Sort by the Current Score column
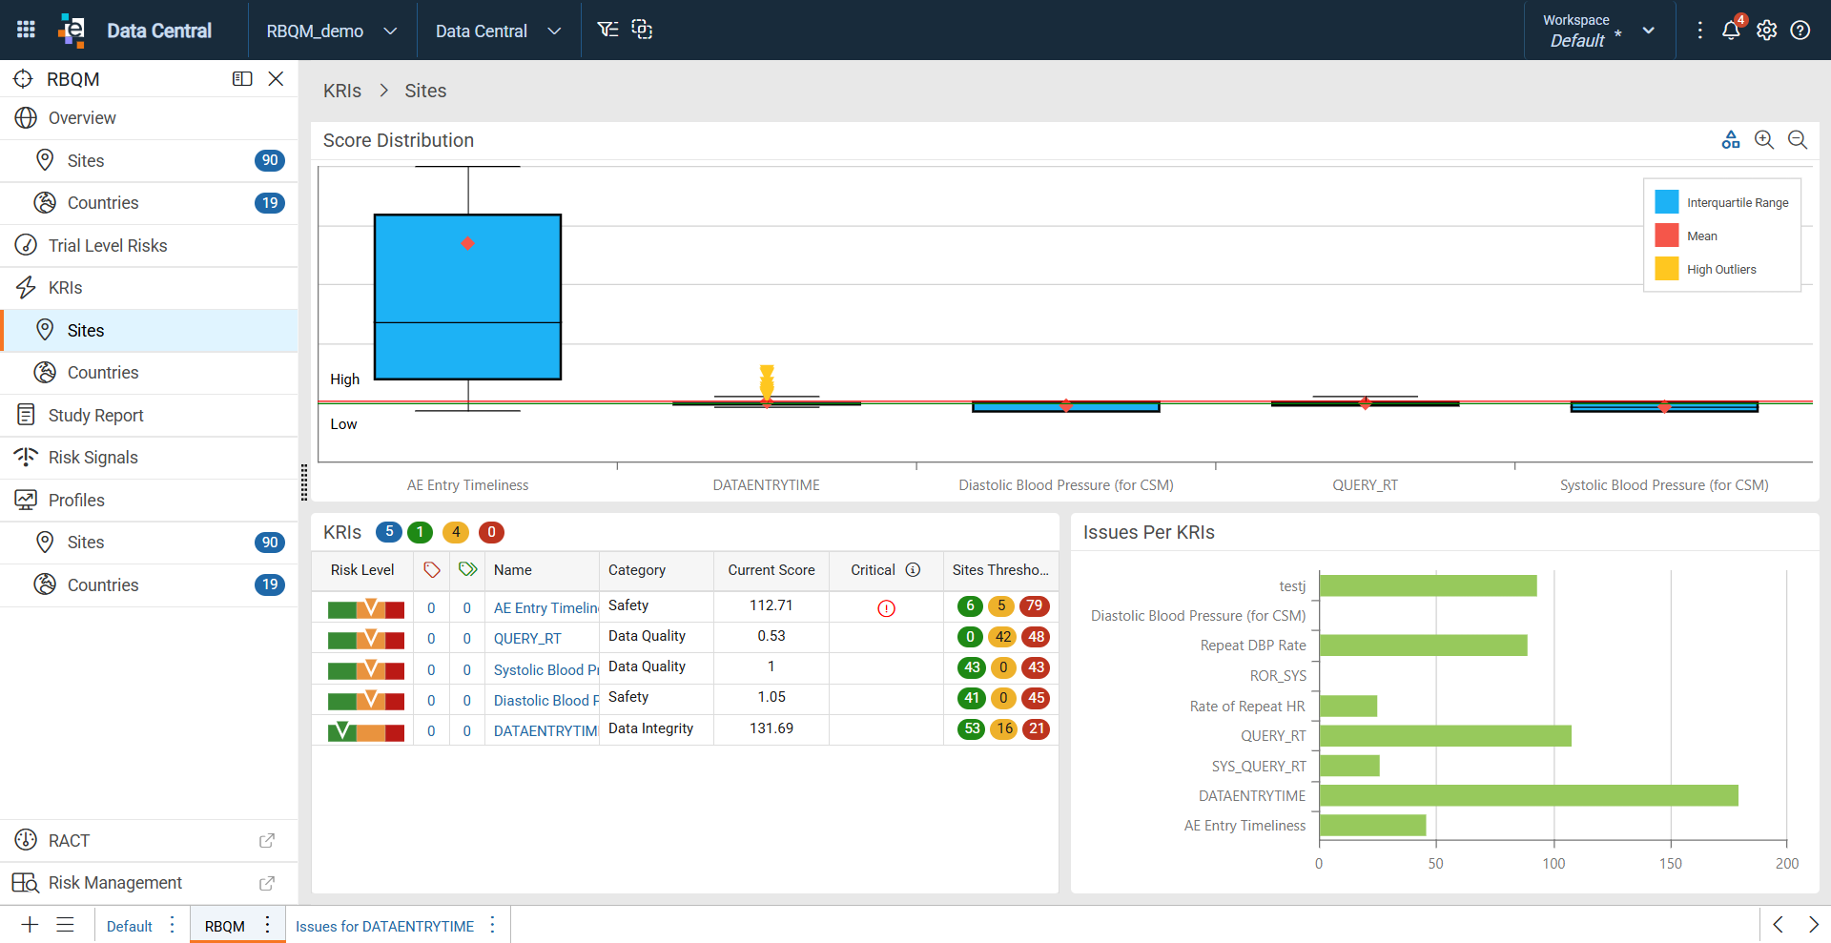Screen dimensions: 1831x943 [771, 570]
